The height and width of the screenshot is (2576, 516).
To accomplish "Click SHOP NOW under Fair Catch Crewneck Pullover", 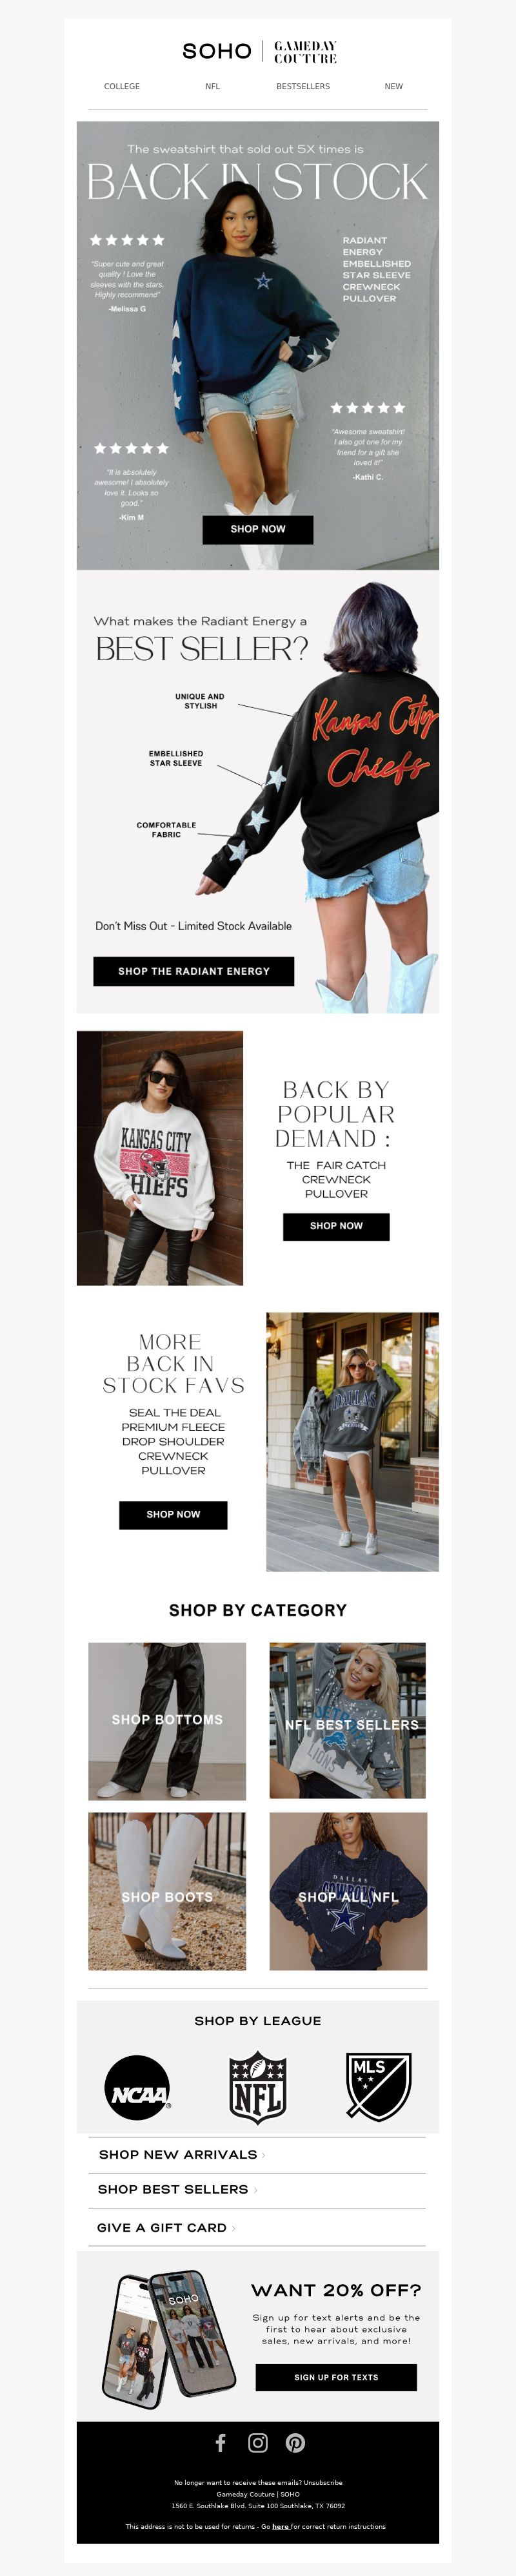I will pyautogui.click(x=336, y=1226).
